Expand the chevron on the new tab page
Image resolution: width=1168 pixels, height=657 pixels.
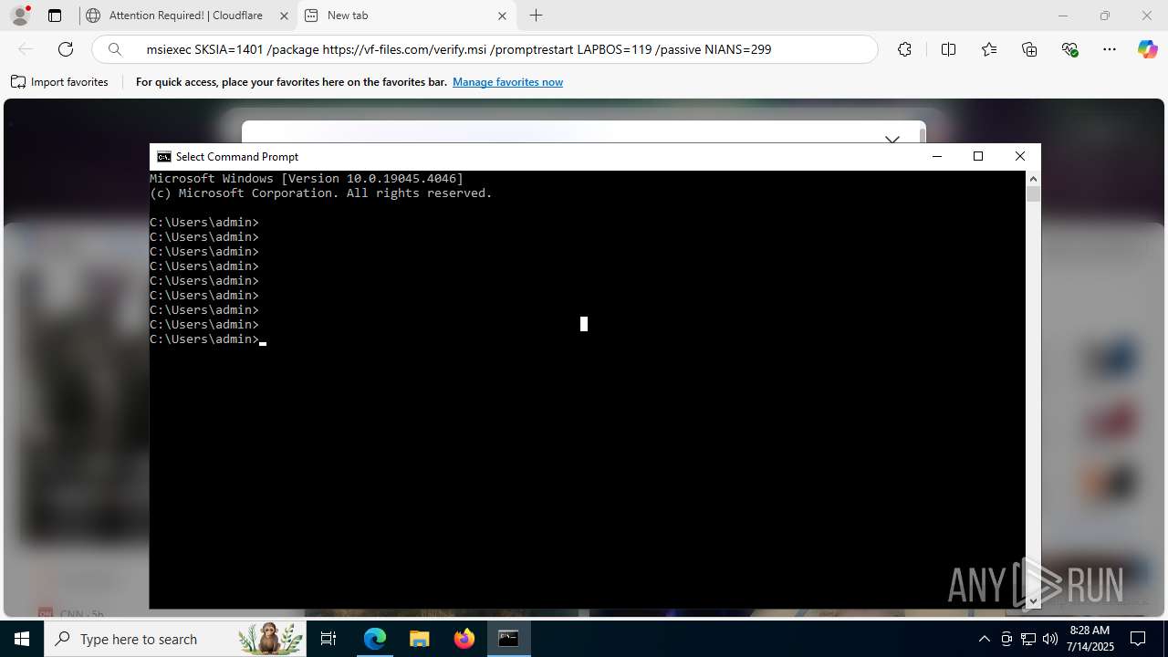(x=892, y=139)
